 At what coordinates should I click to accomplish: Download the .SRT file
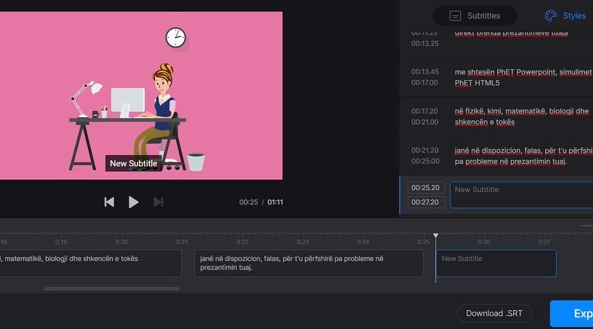point(494,313)
